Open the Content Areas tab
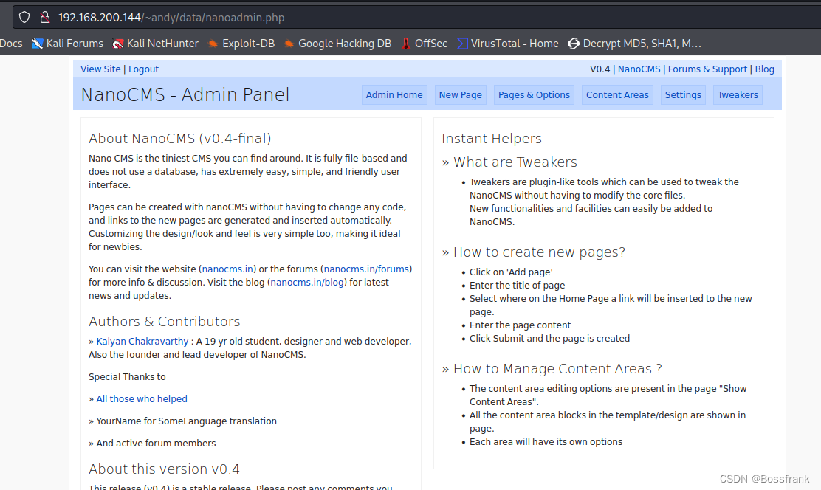This screenshot has width=821, height=490. tap(617, 94)
